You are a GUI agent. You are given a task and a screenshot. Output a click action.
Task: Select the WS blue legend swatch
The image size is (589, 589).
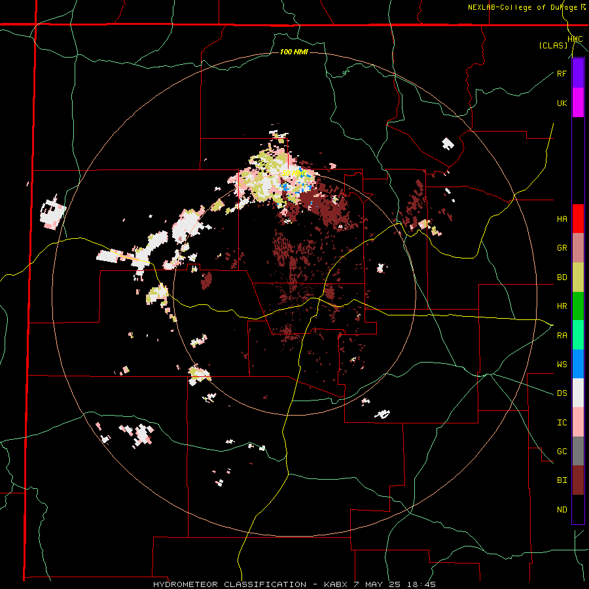[578, 364]
